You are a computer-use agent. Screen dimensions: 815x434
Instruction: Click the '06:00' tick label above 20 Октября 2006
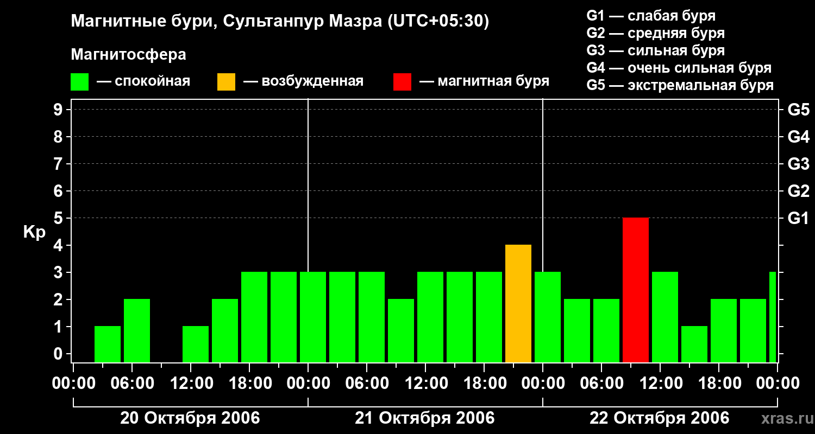tap(131, 383)
